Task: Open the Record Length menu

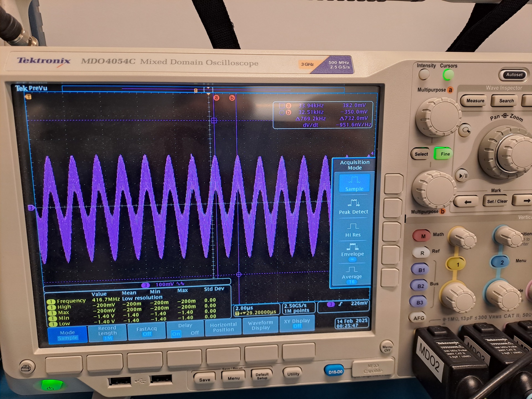Action: pos(107,333)
